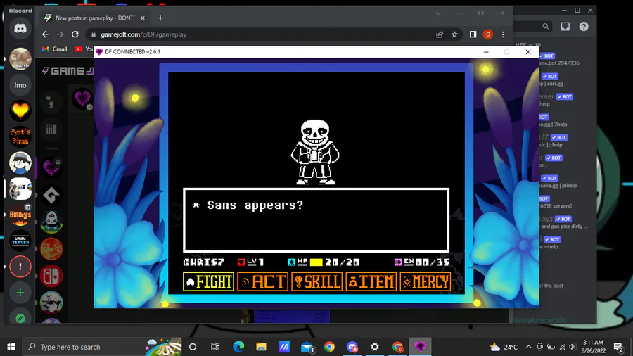
Task: Select the MERCY battle button
Action: point(425,281)
